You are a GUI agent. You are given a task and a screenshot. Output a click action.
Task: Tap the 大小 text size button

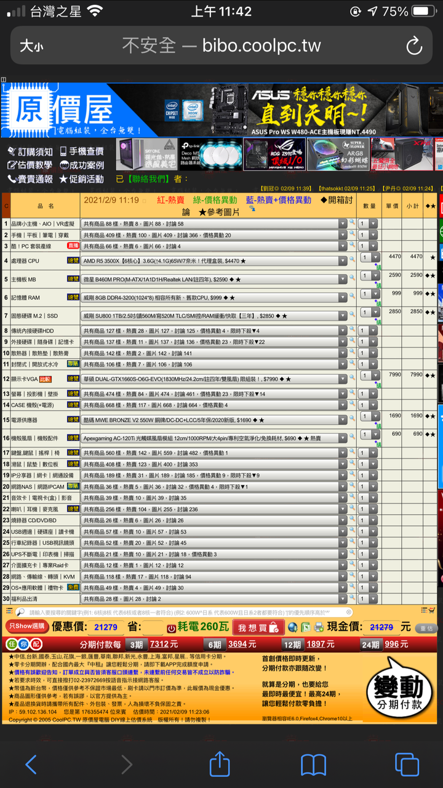(x=31, y=46)
